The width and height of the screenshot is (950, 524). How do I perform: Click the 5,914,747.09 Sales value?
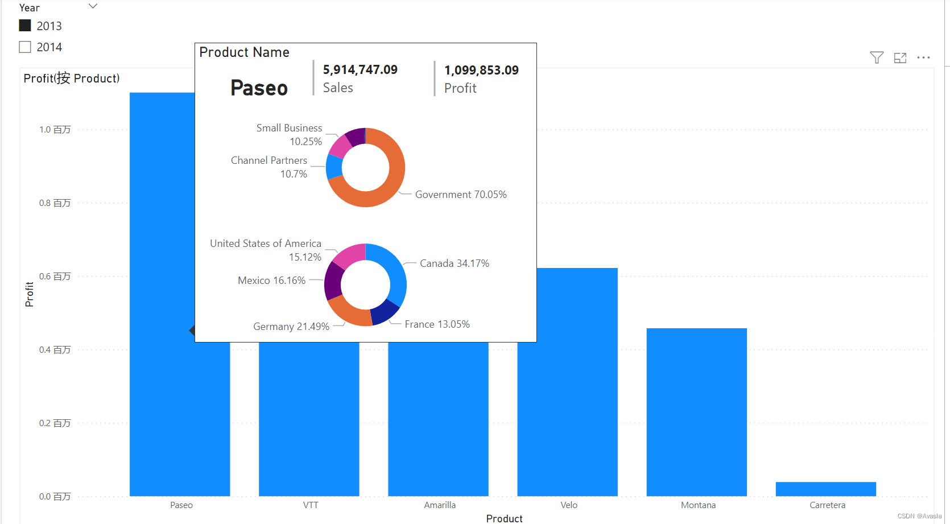pyautogui.click(x=360, y=70)
